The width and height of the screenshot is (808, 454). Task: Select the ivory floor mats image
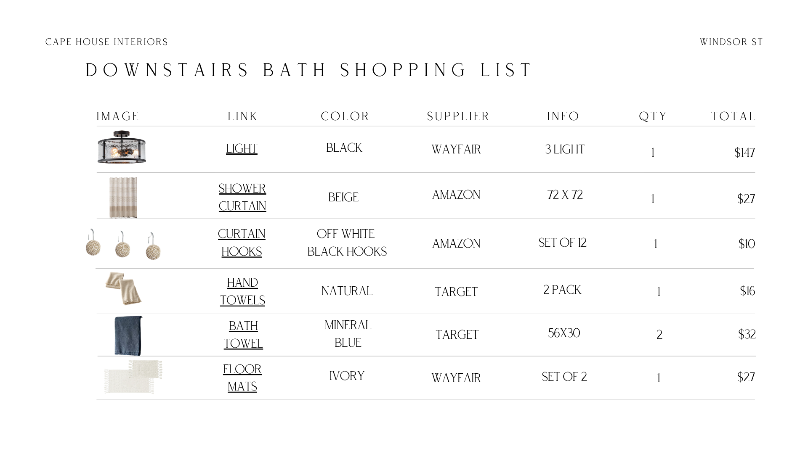tap(133, 377)
